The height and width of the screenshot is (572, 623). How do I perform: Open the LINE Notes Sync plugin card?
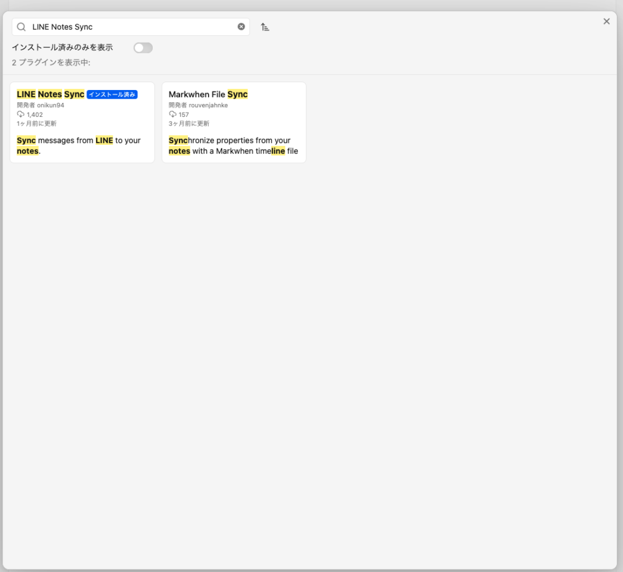pos(82,122)
